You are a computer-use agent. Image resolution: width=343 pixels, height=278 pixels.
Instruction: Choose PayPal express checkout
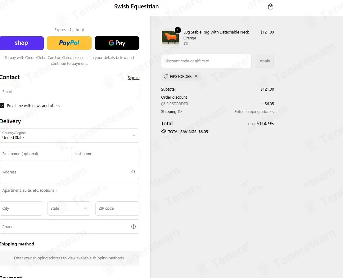(x=69, y=43)
